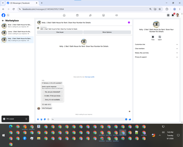Click the View buyer button
This screenshot has height=147, width=183.
(x=60, y=32)
